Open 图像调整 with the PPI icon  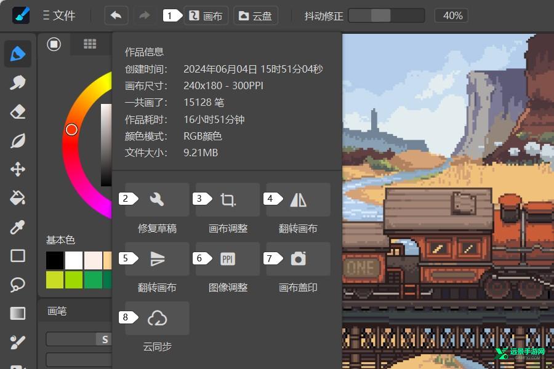(228, 259)
